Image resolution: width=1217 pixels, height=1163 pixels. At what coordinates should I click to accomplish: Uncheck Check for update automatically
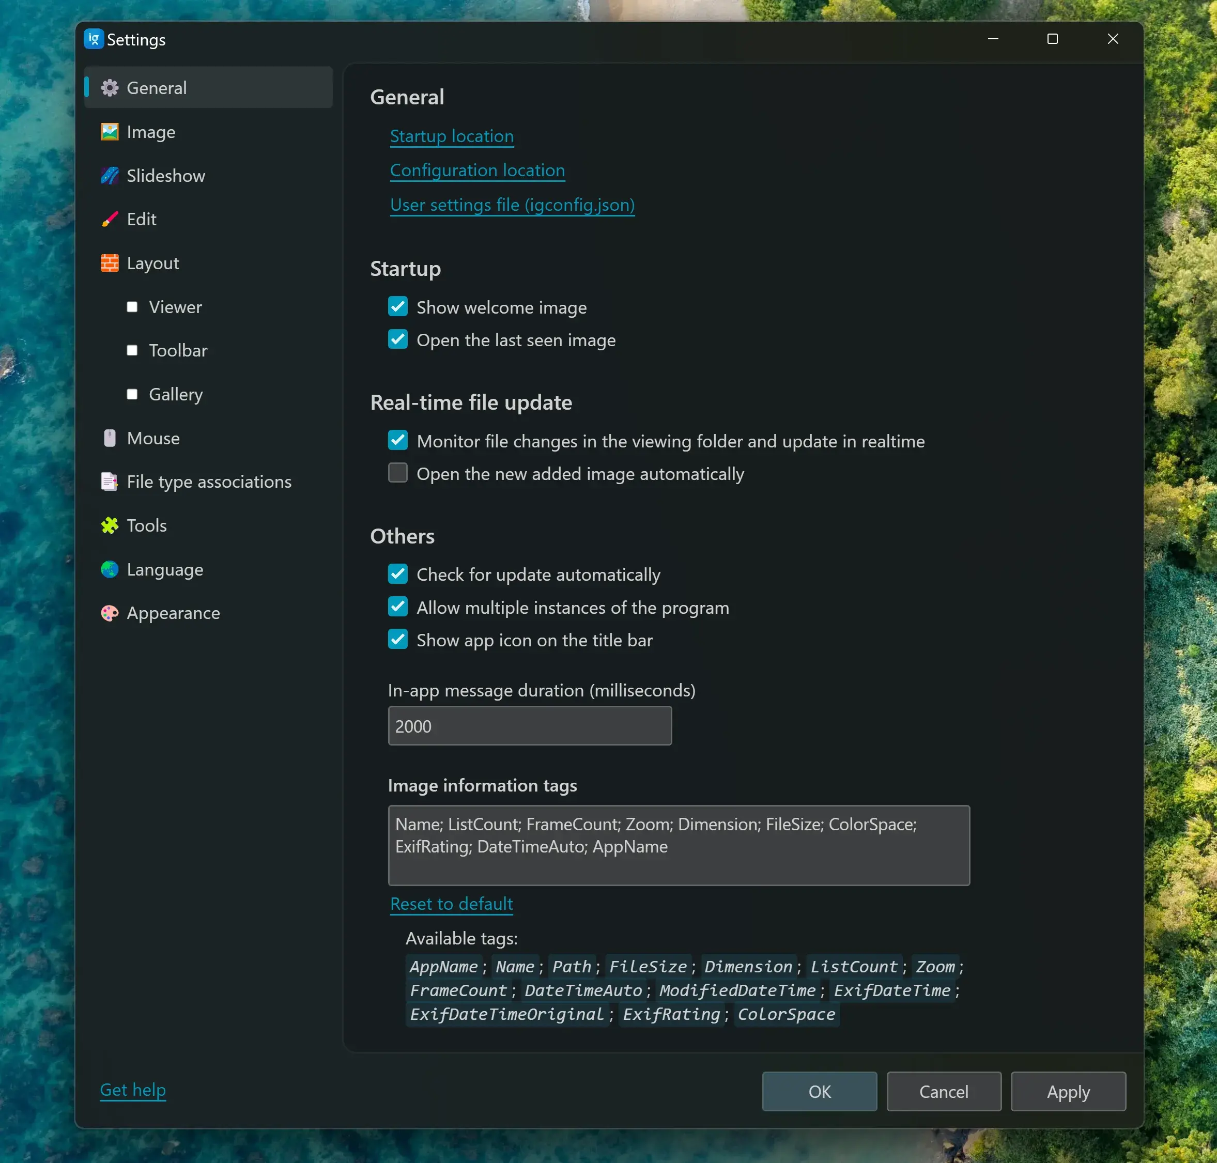click(x=397, y=574)
